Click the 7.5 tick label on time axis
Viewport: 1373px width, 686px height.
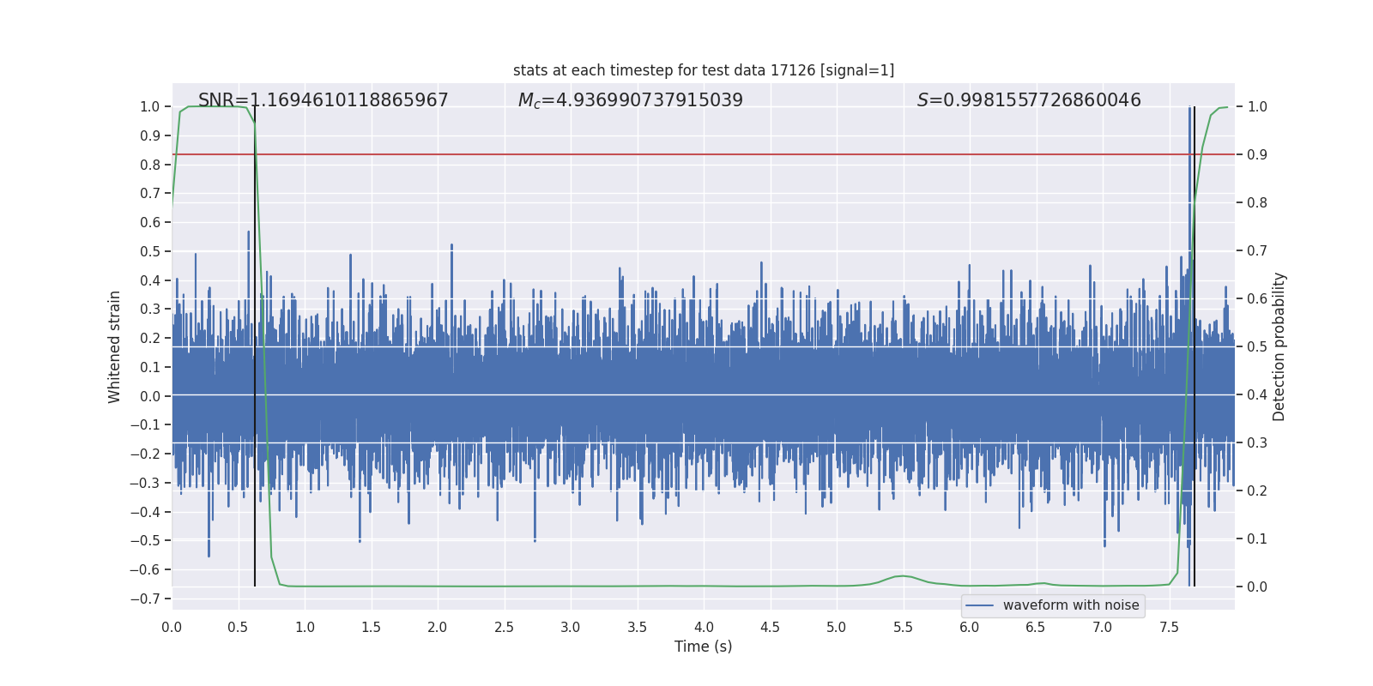coord(1169,628)
